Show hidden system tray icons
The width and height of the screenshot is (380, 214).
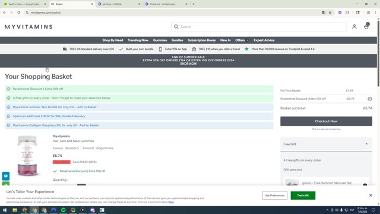click(x=327, y=210)
